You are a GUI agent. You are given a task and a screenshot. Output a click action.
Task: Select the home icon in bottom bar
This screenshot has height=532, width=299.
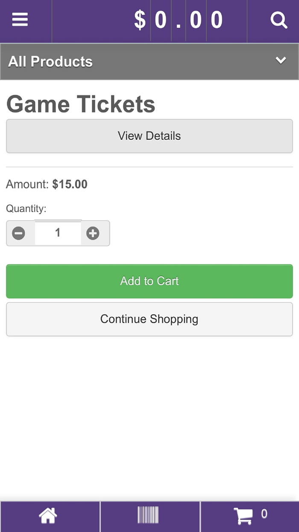tap(48, 516)
